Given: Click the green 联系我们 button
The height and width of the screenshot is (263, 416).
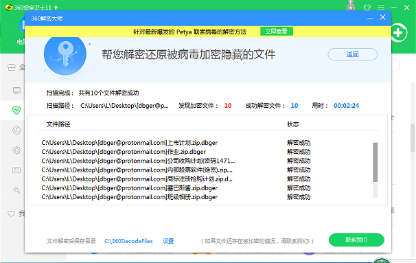Looking at the screenshot, I should (x=356, y=240).
